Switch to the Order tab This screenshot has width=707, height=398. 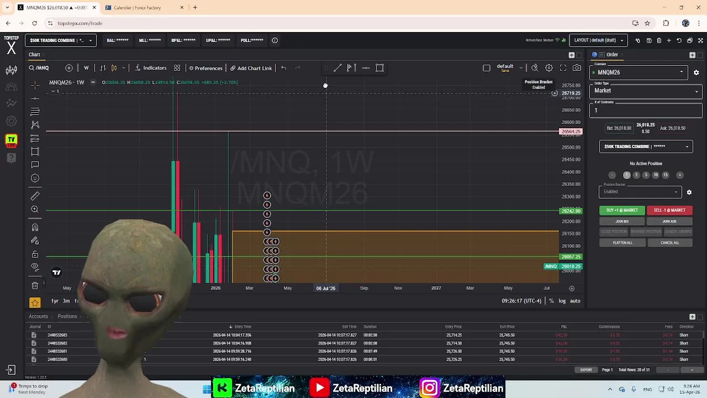pos(612,55)
